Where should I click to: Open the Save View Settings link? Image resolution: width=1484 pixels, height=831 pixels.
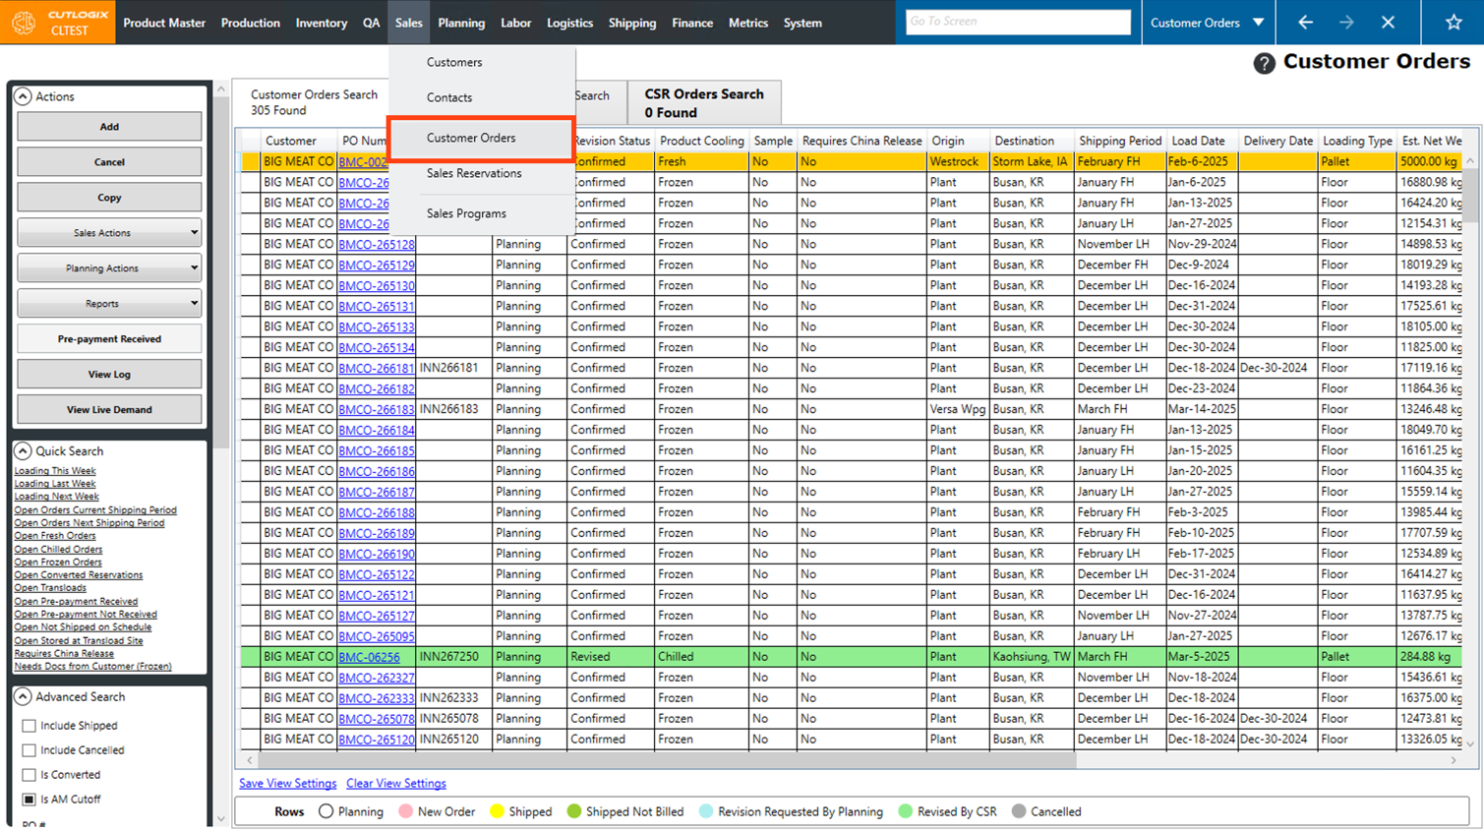pos(287,784)
